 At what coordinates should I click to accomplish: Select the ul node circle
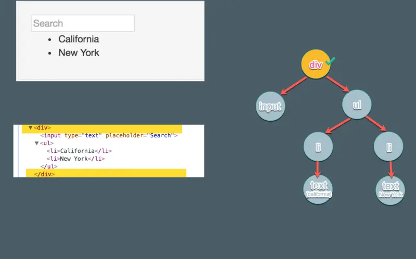357,105
